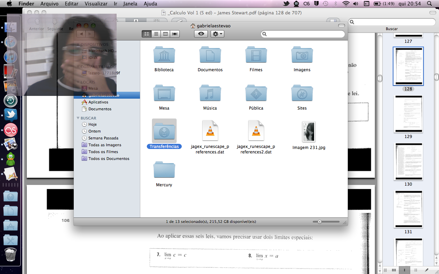Viewport: 439px width, 274px height.
Task: Select Hoje in the Finder sidebar
Action: pos(107,124)
